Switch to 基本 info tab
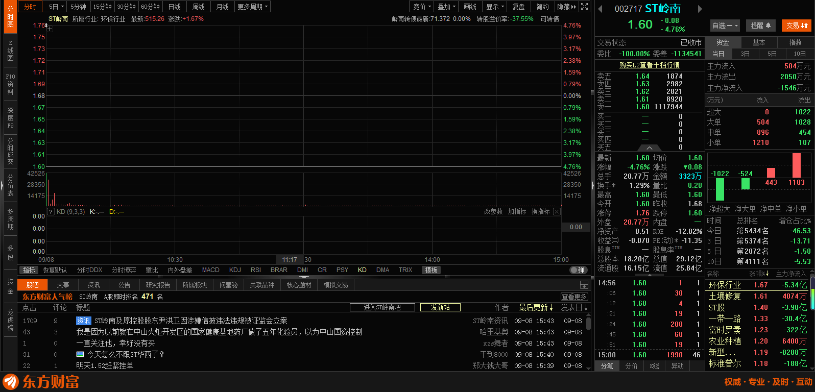Image resolution: width=815 pixels, height=392 pixels. click(x=759, y=42)
